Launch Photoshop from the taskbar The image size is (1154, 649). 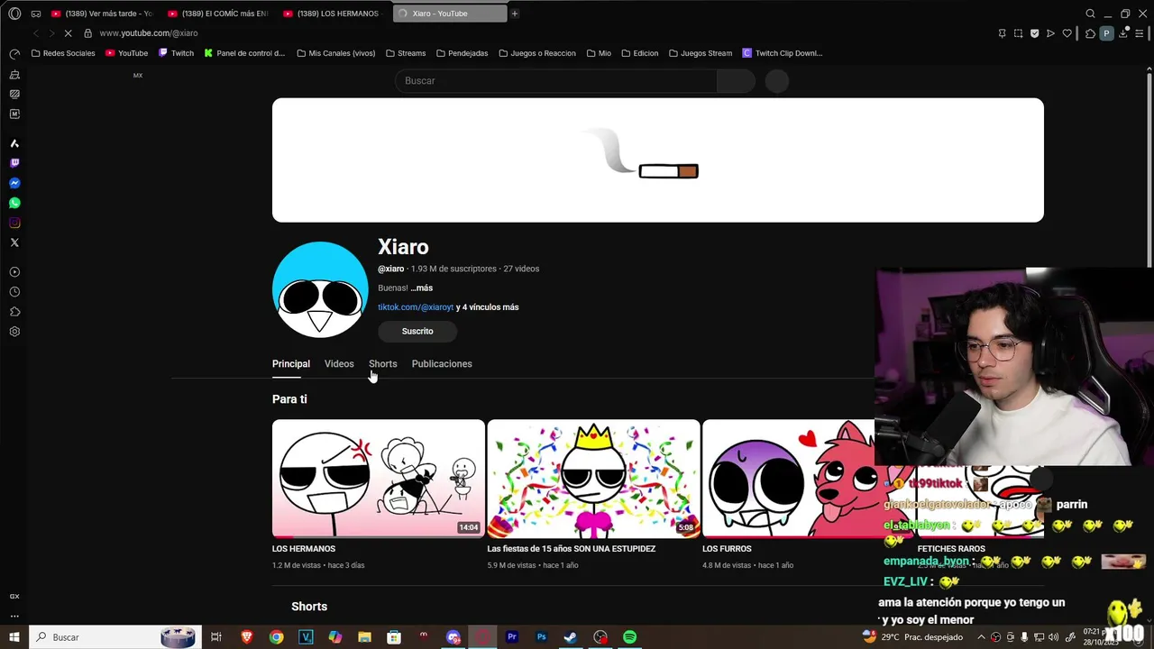click(541, 637)
